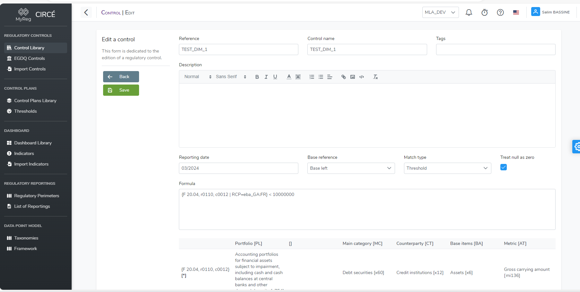Click into the Tags input field
The height and width of the screenshot is (292, 580).
[495, 49]
